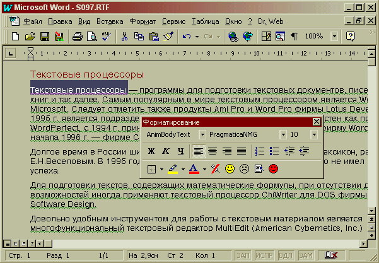The image size is (379, 263).
Task: Toggle bold (Ж) formatting
Action: click(151, 151)
